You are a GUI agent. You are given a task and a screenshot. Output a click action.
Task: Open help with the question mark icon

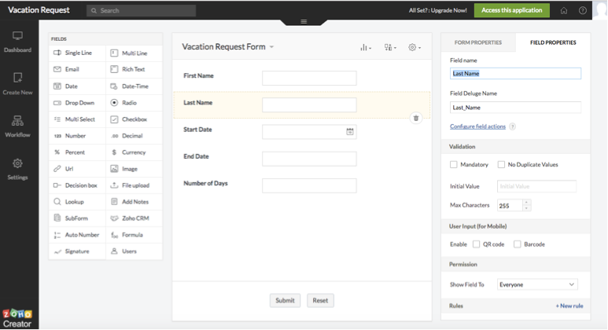click(582, 10)
